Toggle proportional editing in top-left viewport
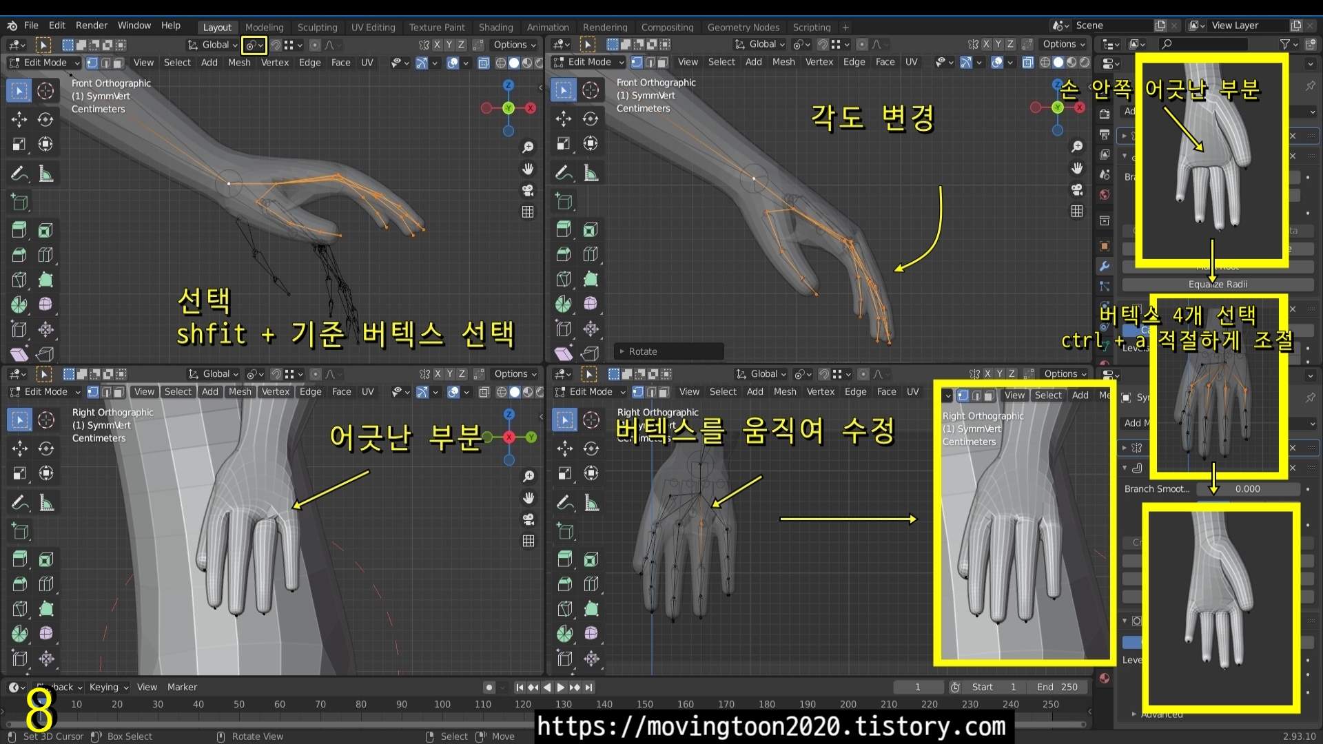This screenshot has width=1323, height=744. (x=315, y=45)
